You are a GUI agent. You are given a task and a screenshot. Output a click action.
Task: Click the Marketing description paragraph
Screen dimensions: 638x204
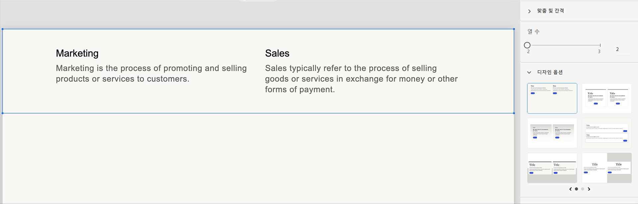point(151,74)
